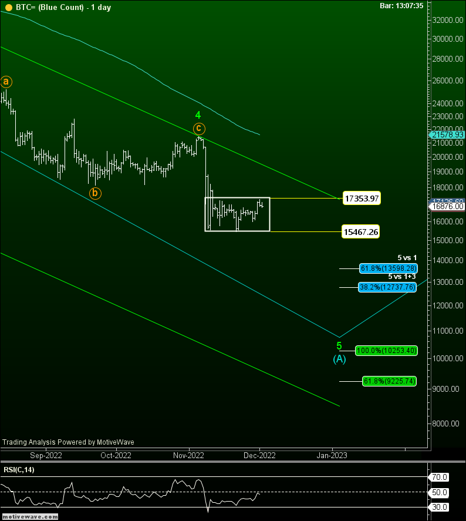Select the white consolidation range box
Screen dimensions: 466x521
pyautogui.click(x=237, y=214)
